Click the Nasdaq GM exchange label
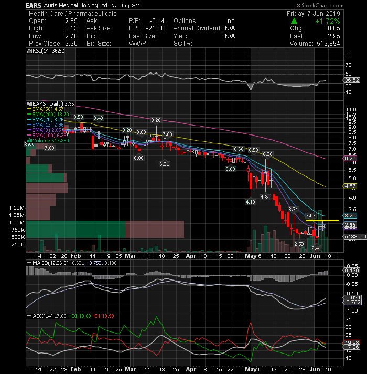This screenshot has height=374, width=367. tap(125, 6)
